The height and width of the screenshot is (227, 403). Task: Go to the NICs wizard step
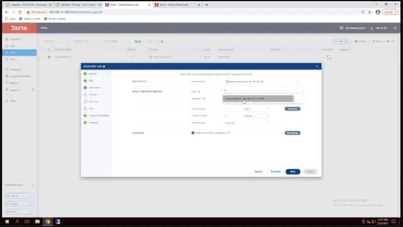click(x=91, y=108)
